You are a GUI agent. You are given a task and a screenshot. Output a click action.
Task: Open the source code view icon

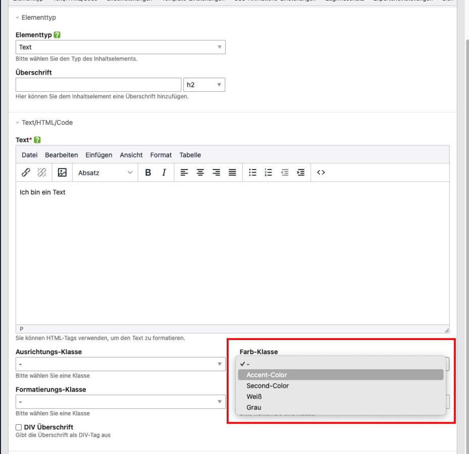321,173
